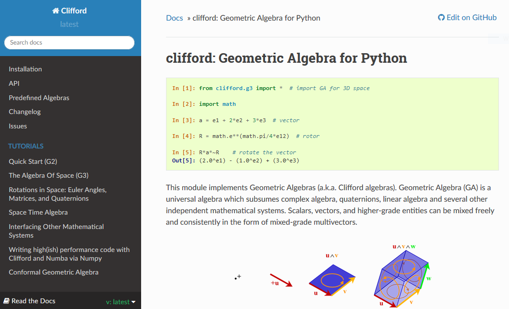Viewport: 509px width, 309px height.
Task: Click the TUTORIALS sidebar caption
Action: pos(26,146)
